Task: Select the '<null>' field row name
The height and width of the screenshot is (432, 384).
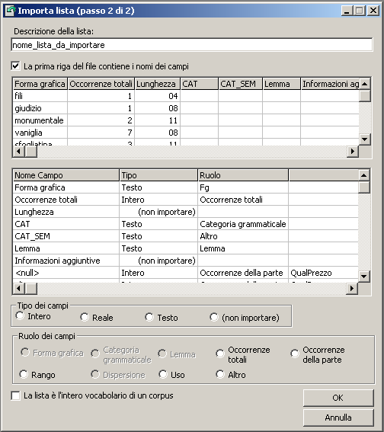Action: pyautogui.click(x=66, y=273)
